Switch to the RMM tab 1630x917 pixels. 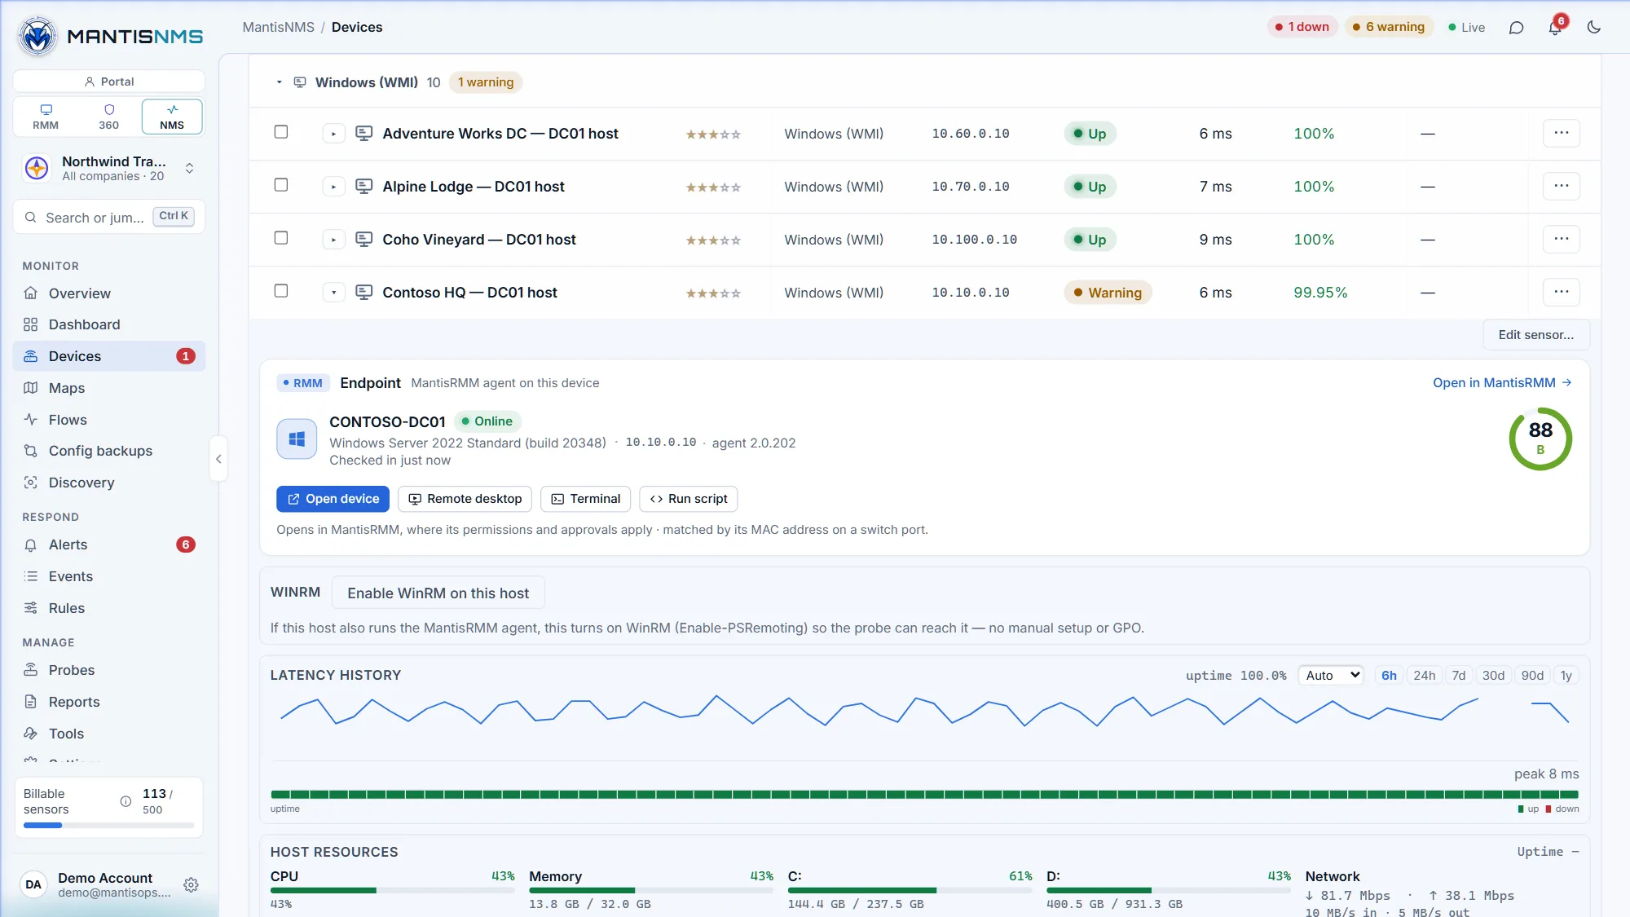pos(46,117)
